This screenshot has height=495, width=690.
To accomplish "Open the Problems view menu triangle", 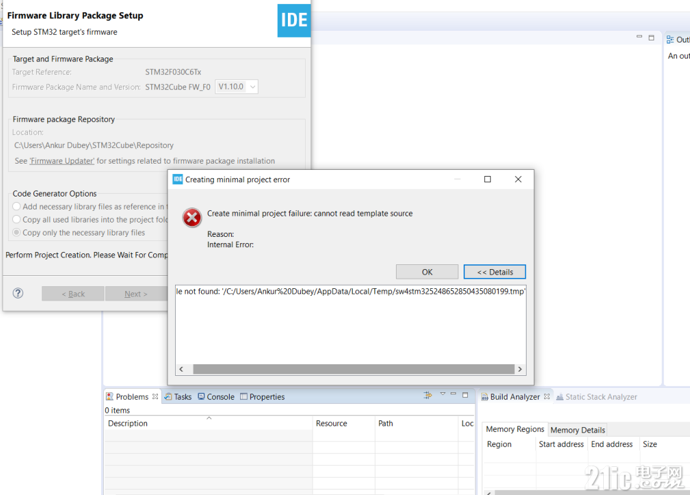I will (x=442, y=394).
